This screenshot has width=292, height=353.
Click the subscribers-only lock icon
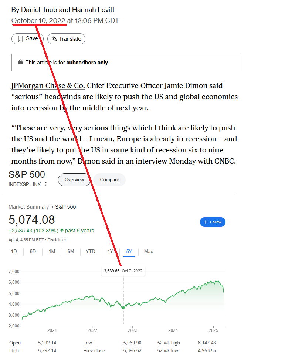[x=20, y=62]
